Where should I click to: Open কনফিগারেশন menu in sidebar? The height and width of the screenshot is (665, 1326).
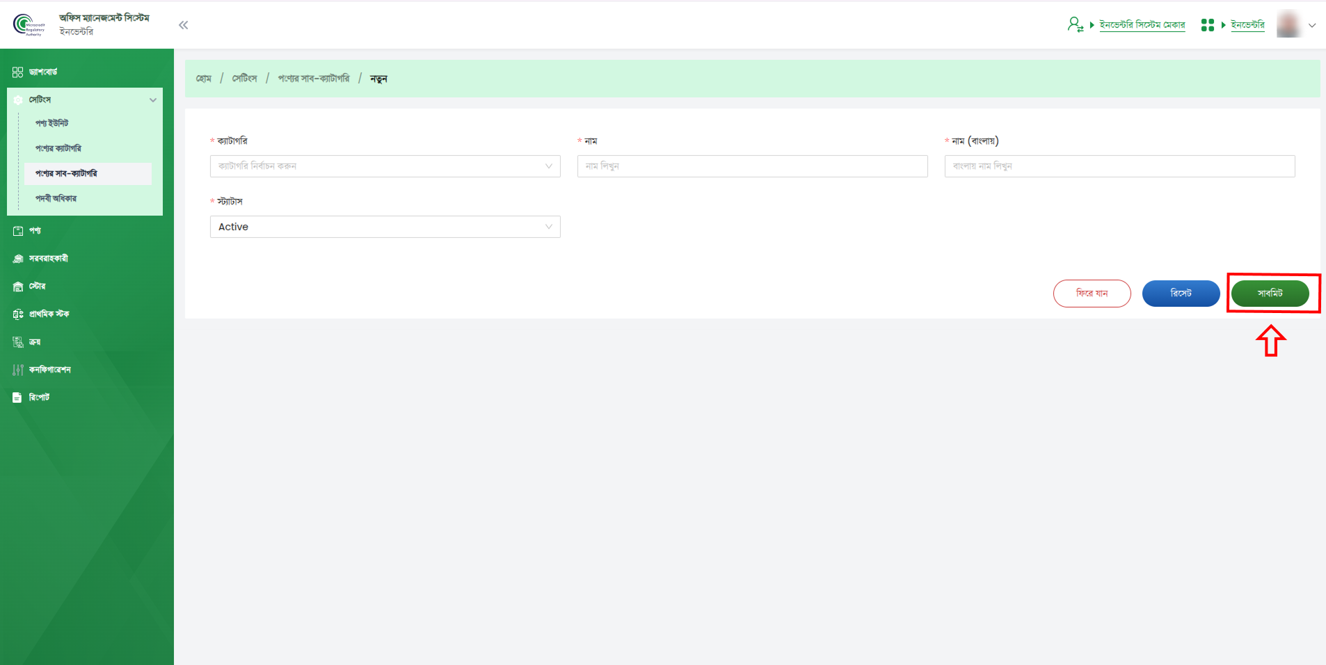50,370
